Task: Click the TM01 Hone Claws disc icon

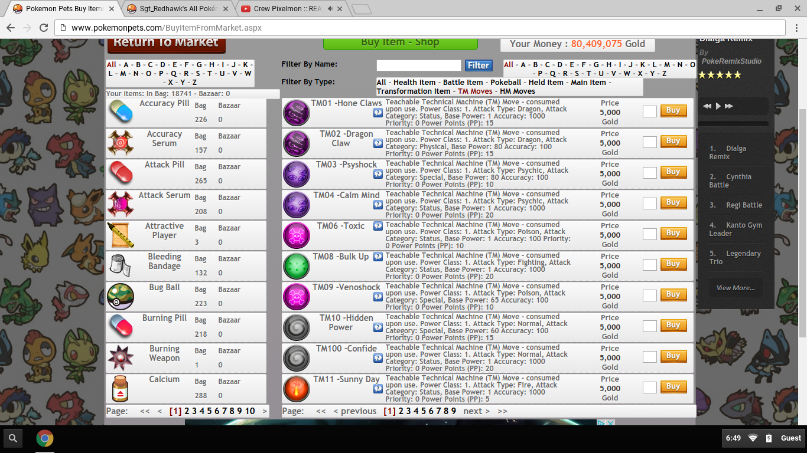Action: pyautogui.click(x=297, y=113)
